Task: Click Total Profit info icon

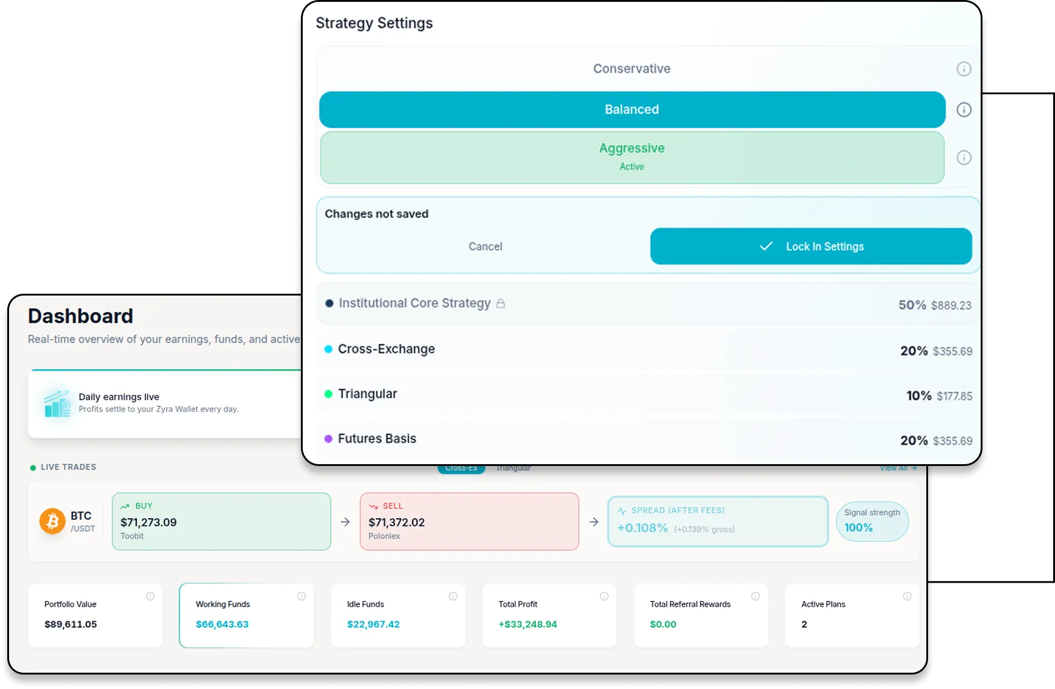Action: coord(604,597)
